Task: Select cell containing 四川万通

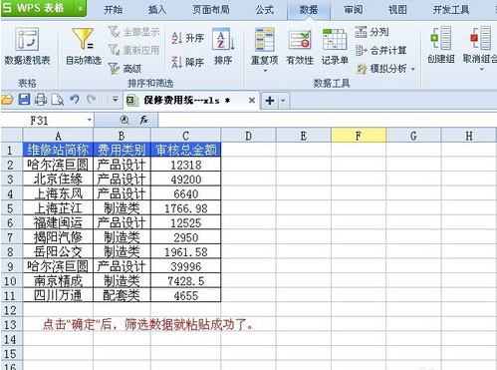Action: coord(58,295)
